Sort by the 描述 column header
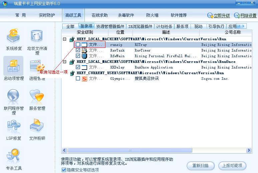258x173 pixels. point(166,32)
